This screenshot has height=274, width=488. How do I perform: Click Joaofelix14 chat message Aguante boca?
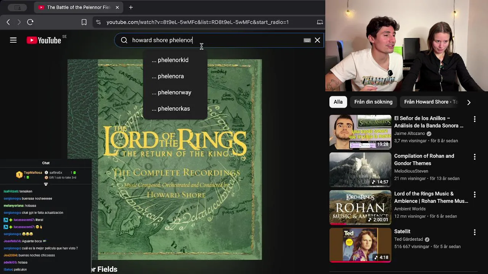[25, 241]
